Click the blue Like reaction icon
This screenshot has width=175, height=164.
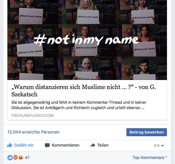(10, 158)
